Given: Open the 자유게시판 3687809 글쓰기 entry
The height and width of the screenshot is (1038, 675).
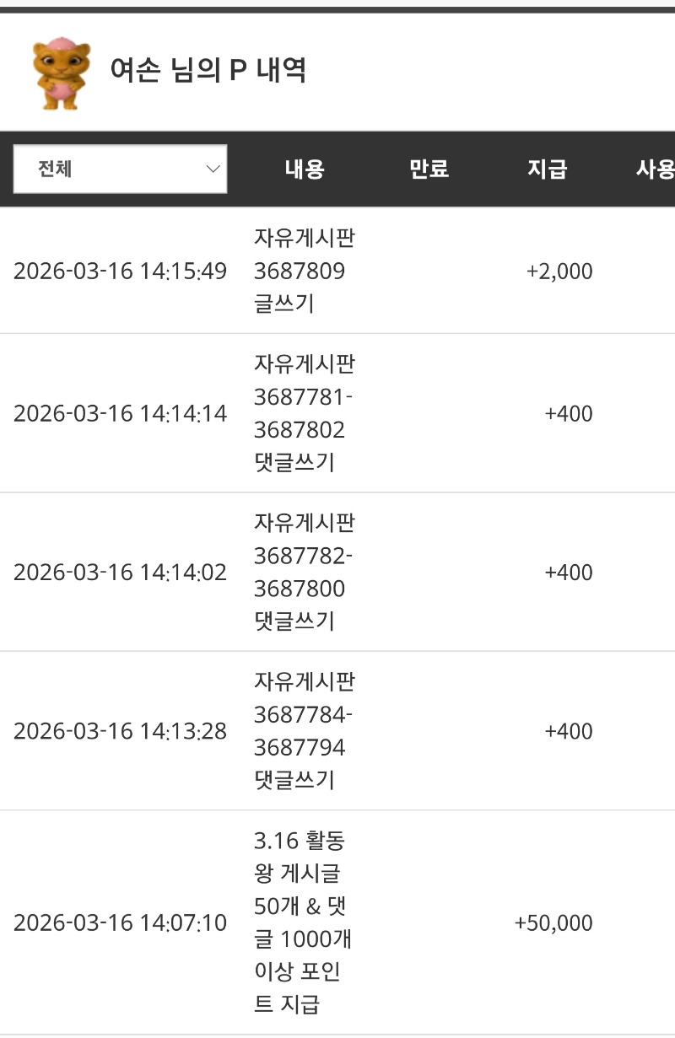Looking at the screenshot, I should (x=304, y=271).
